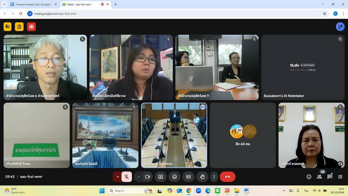The height and width of the screenshot is (196, 348).
Task: Open the emoji reactions panel
Action: (x=174, y=177)
